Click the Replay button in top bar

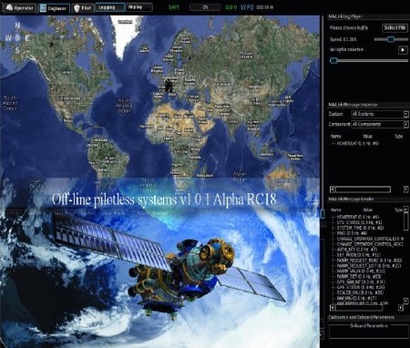pyautogui.click(x=138, y=7)
